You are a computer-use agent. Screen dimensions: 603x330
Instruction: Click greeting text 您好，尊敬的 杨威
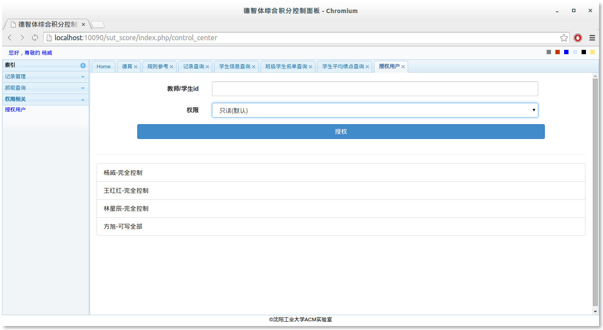point(31,53)
